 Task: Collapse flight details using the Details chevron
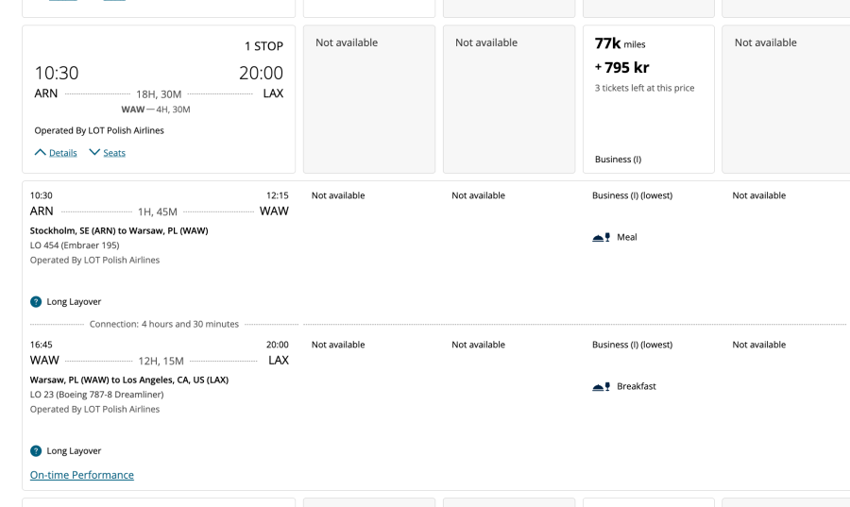40,152
